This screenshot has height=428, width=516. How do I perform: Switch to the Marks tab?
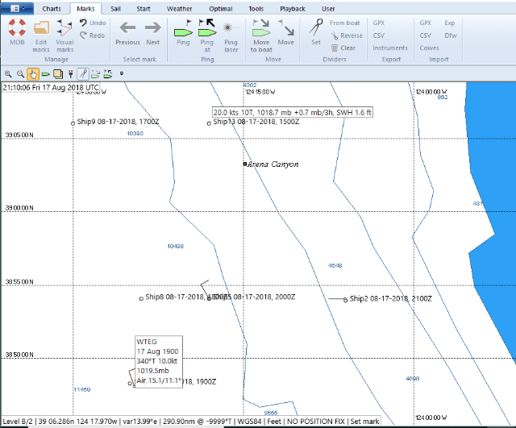click(85, 9)
